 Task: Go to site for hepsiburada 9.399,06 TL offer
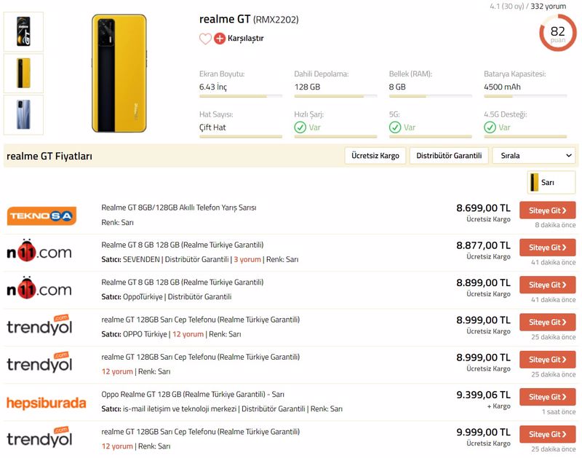548,397
